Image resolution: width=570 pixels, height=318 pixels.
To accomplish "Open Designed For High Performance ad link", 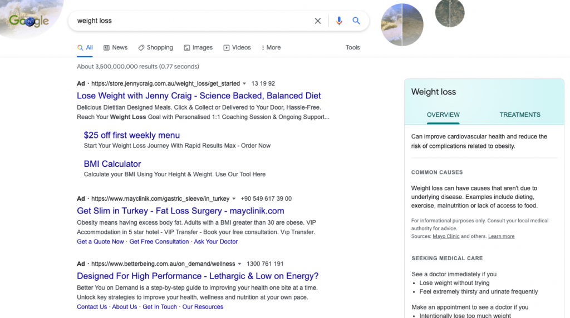I will click(198, 276).
